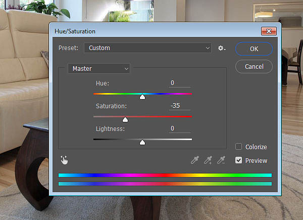Select the Subtract from Sample eyedropper
The image size is (303, 220).
click(221, 160)
